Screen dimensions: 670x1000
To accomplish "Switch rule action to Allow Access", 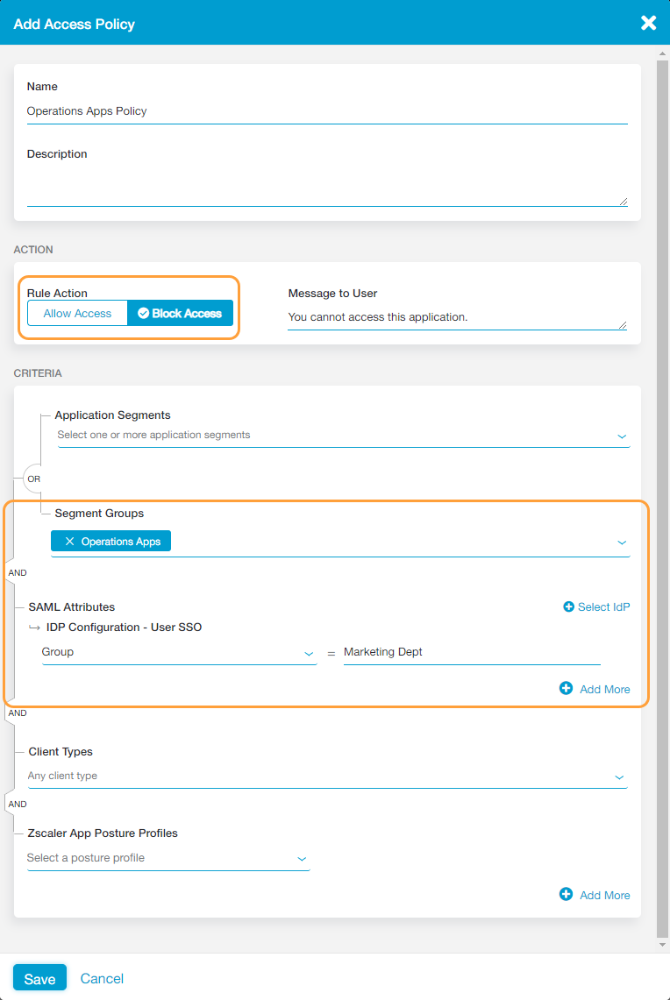I will point(77,313).
